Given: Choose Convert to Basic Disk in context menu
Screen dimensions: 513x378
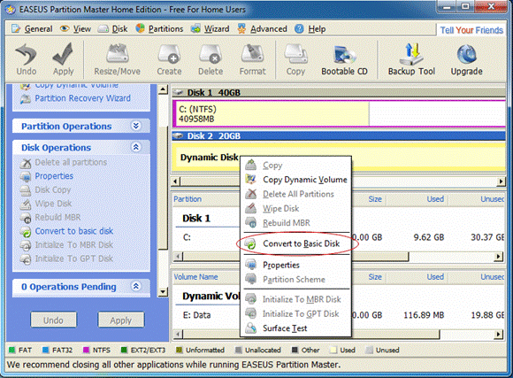Looking at the screenshot, I should [296, 243].
